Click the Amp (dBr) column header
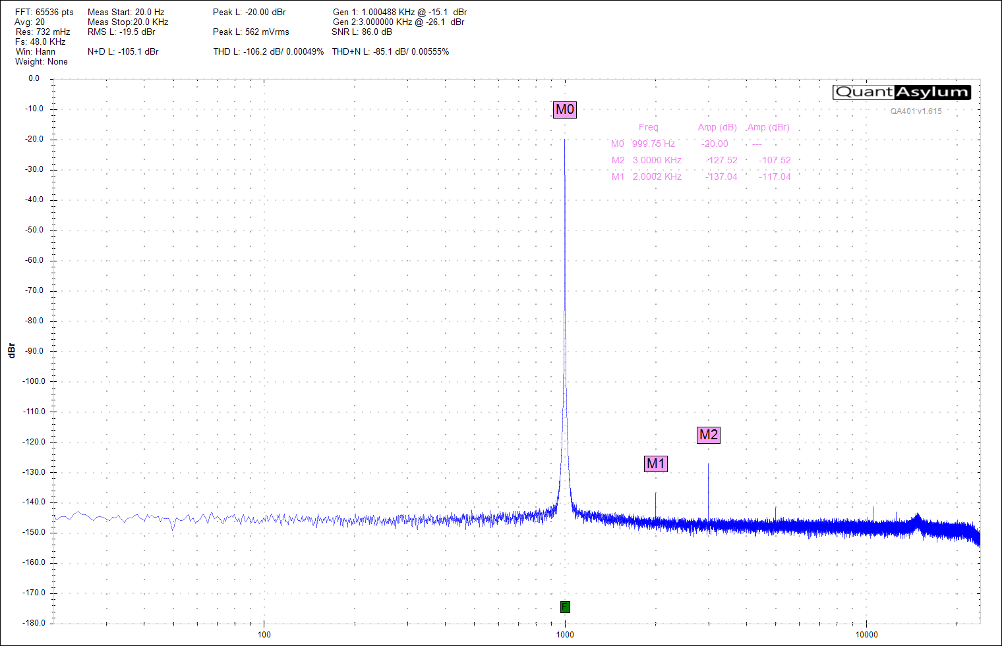 769,128
